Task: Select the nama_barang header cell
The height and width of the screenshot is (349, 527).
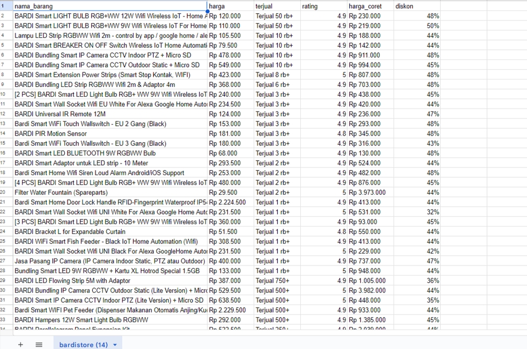Action: point(110,6)
